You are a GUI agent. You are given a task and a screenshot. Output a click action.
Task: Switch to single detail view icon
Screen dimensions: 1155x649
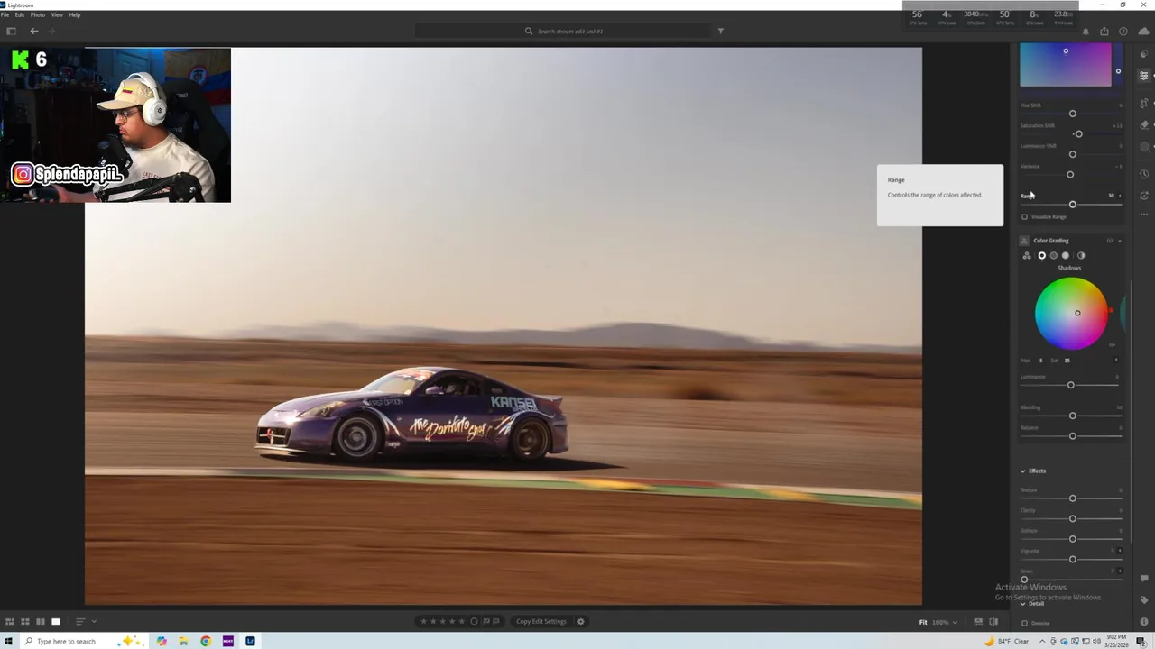tap(56, 621)
